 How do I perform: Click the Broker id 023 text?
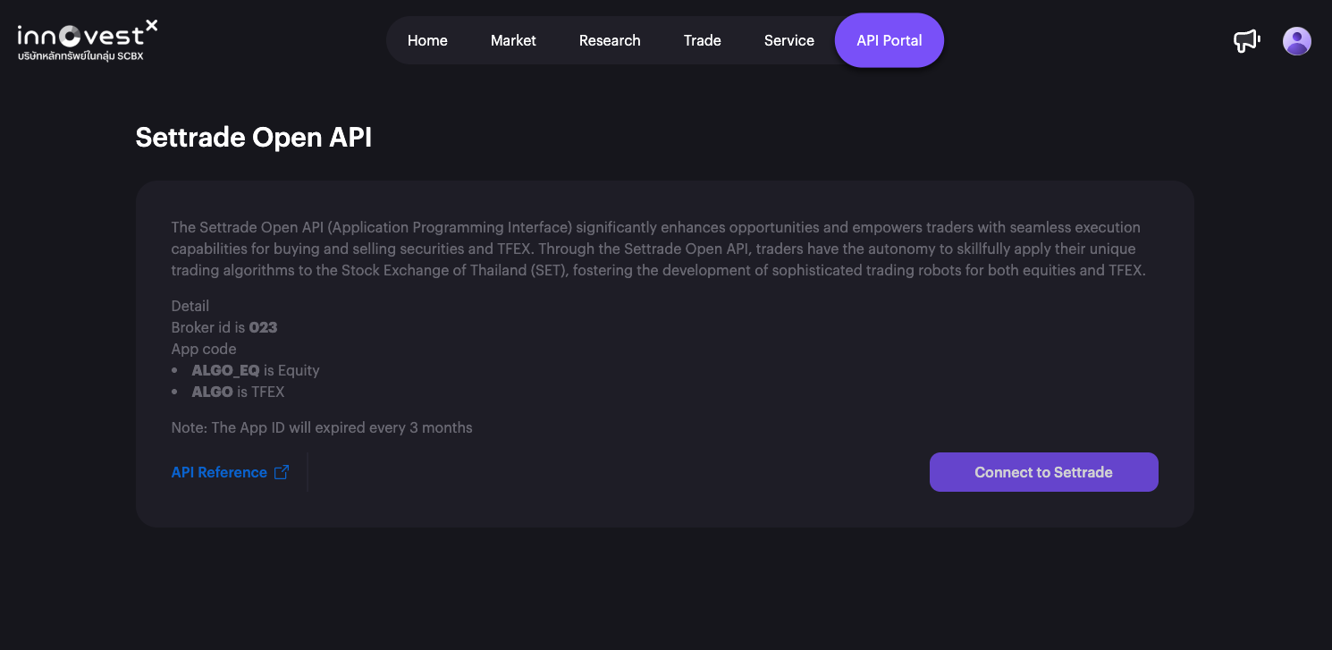[224, 327]
